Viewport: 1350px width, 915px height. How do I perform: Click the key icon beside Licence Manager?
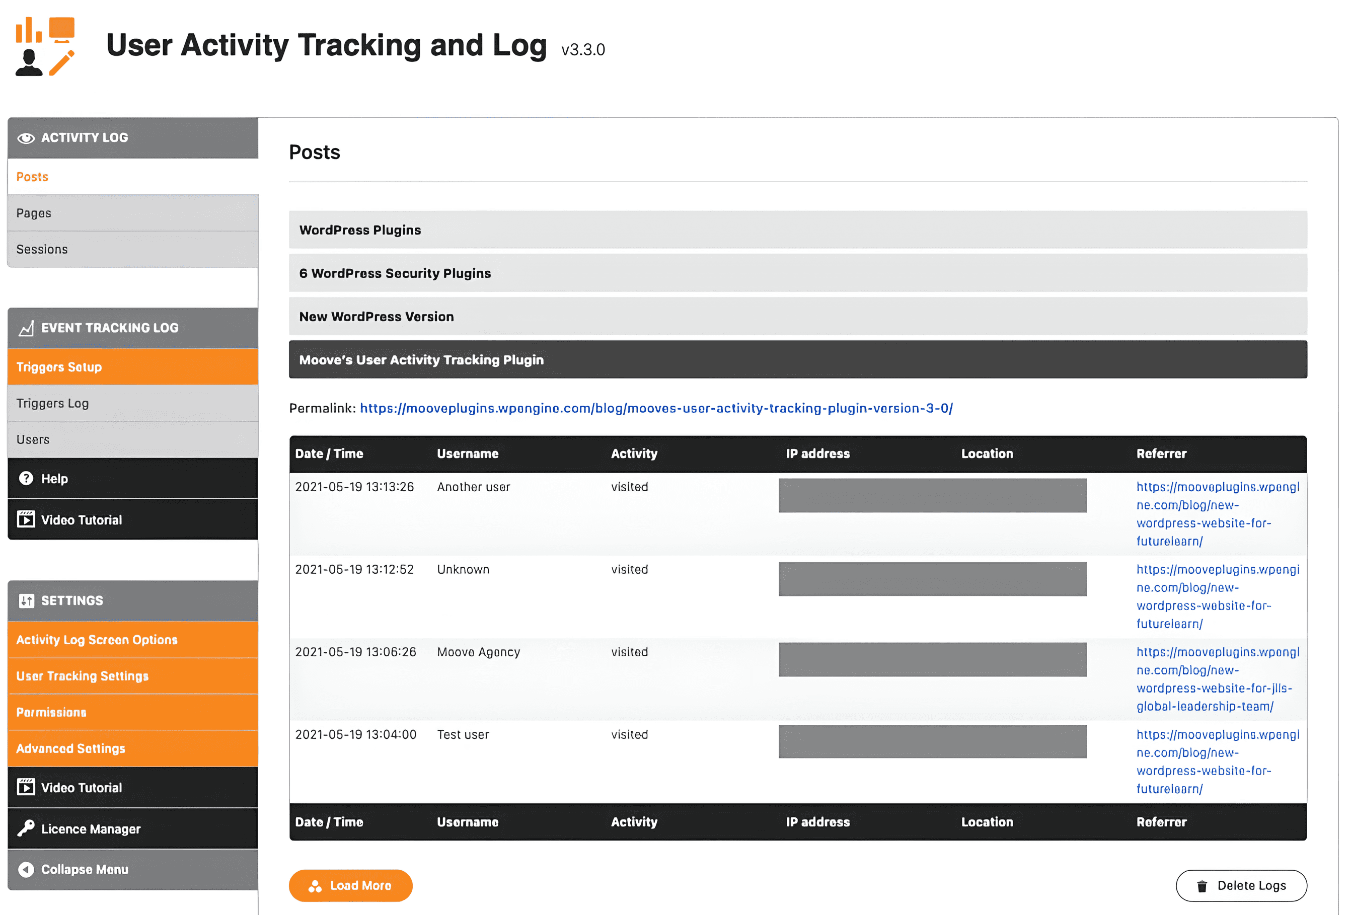tap(27, 828)
